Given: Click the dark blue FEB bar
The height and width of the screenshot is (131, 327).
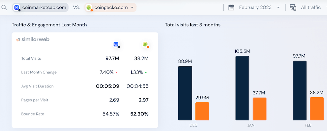Looking at the screenshot, I should tap(300, 91).
